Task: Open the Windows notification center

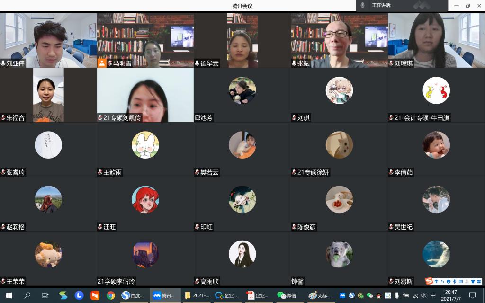Action: point(472,295)
